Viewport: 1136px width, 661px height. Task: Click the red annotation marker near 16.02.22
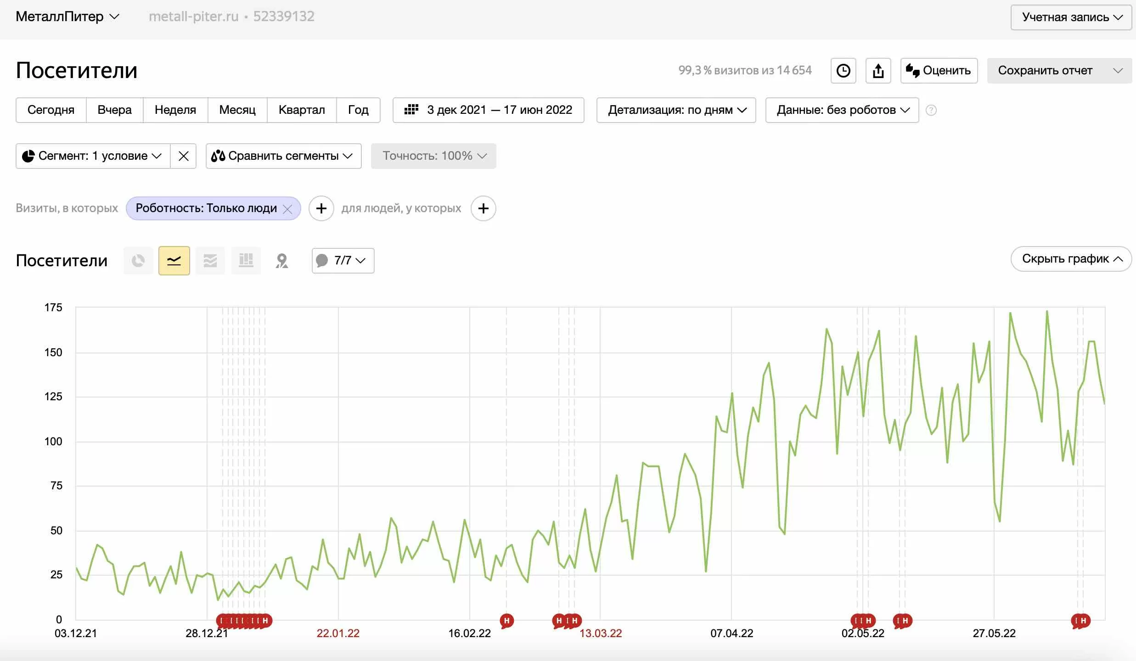506,621
